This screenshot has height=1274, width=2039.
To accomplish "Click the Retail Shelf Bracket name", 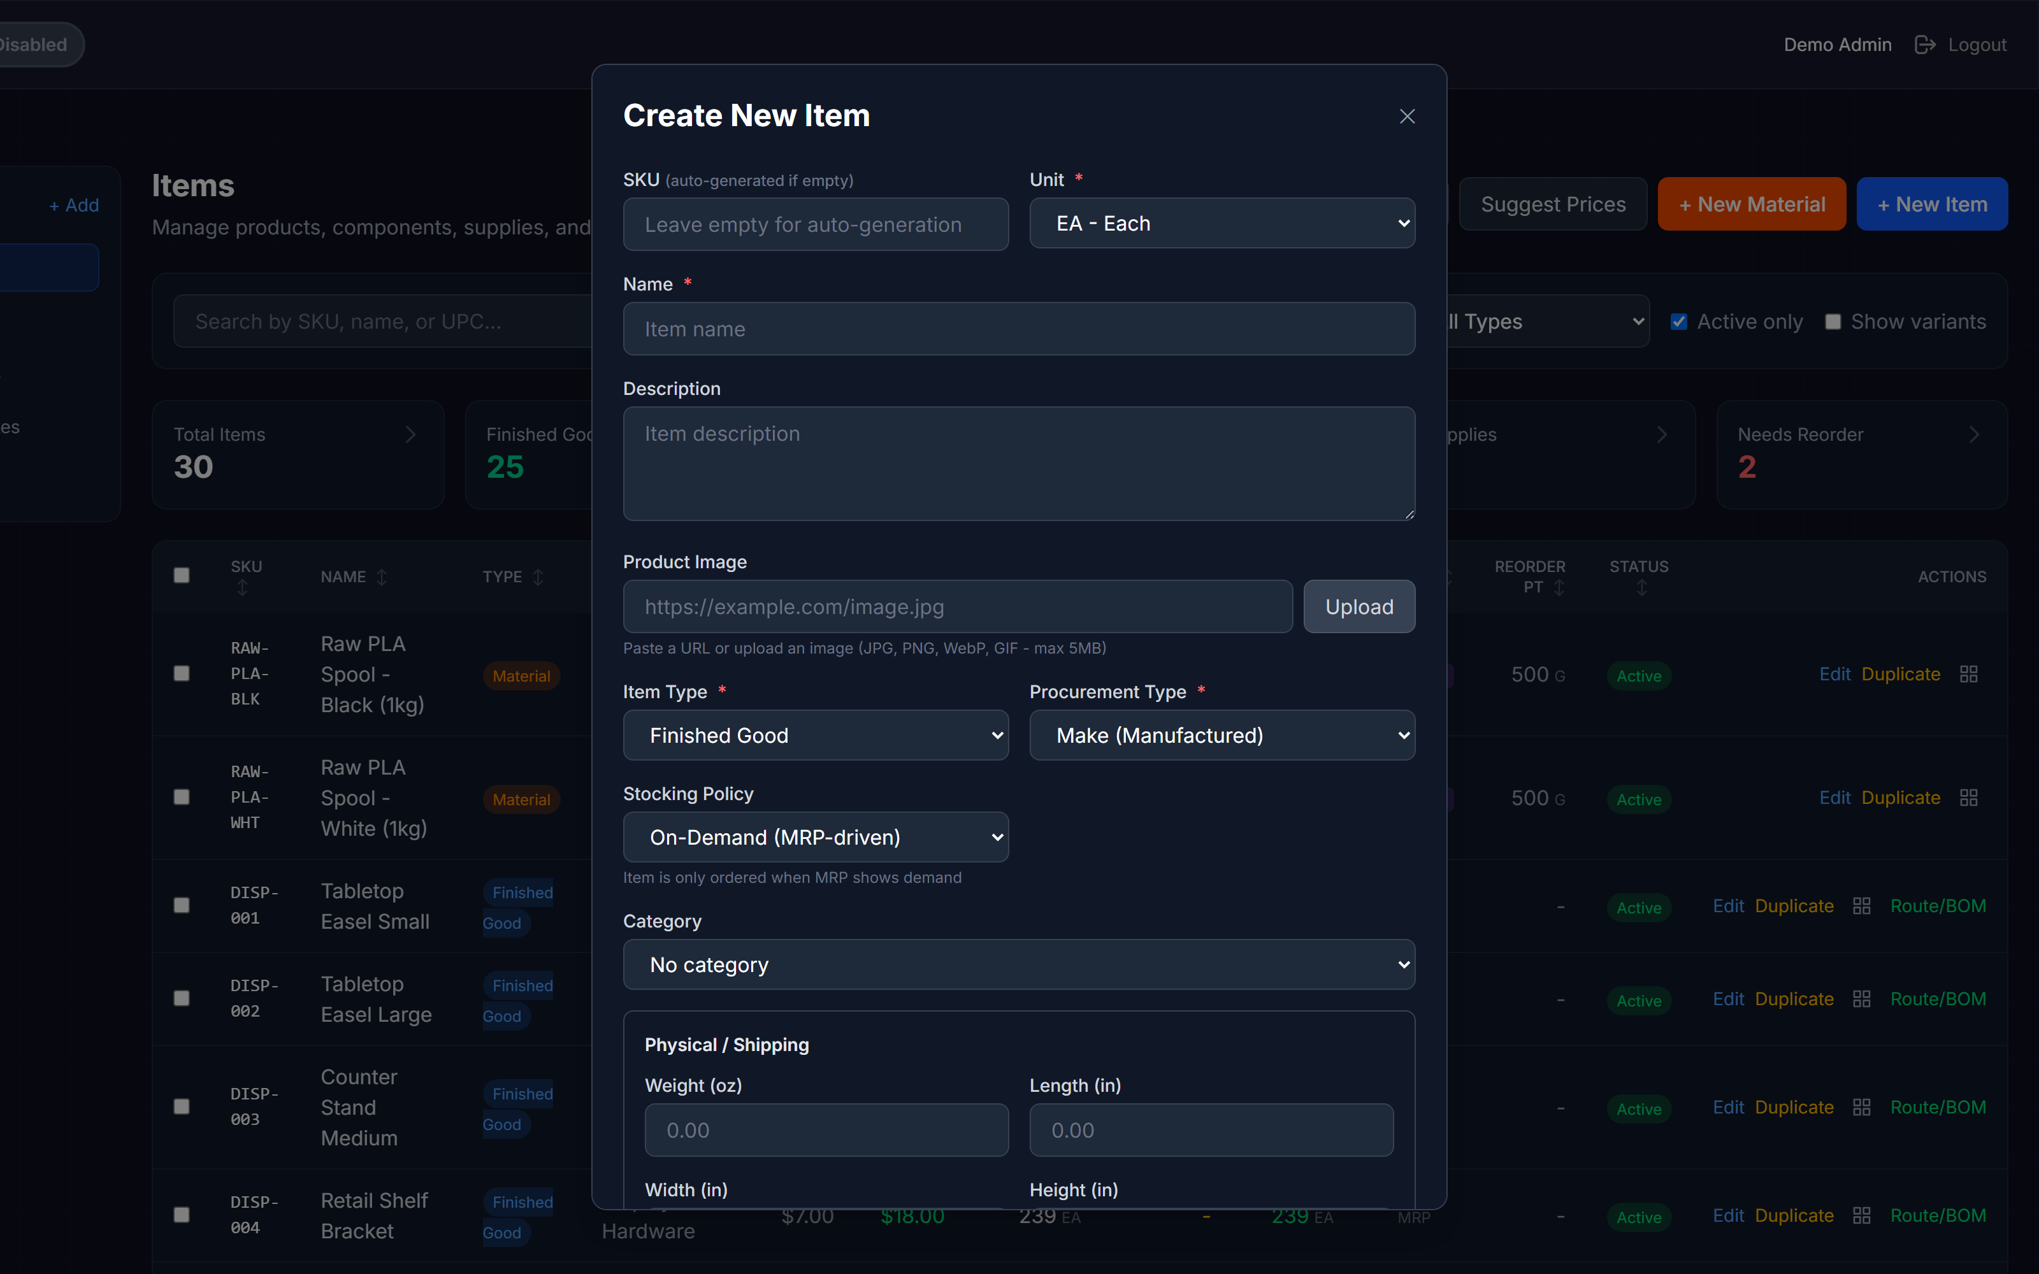I will point(374,1216).
